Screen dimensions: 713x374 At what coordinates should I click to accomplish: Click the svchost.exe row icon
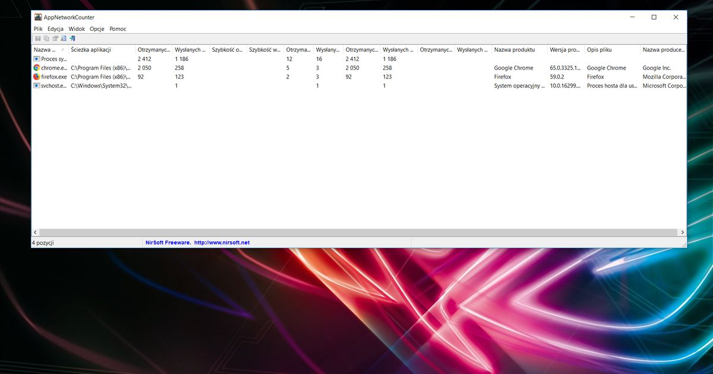[x=36, y=85]
